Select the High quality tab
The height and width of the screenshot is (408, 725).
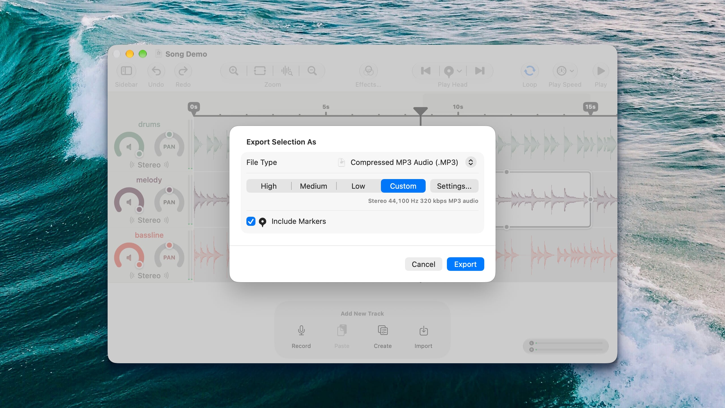pos(269,186)
